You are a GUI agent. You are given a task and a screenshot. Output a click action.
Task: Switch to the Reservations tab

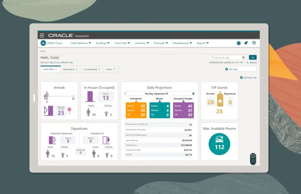coord(69,69)
